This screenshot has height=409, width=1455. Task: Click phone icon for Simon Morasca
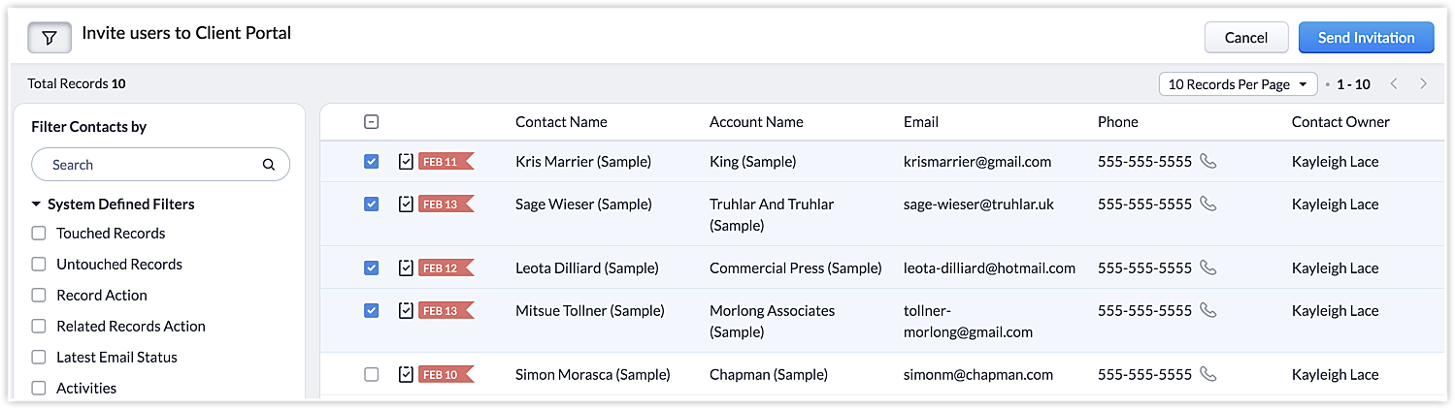pos(1207,374)
